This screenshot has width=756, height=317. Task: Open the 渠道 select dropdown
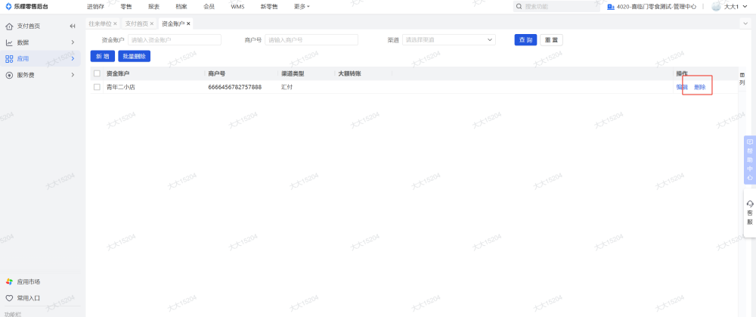tap(449, 40)
